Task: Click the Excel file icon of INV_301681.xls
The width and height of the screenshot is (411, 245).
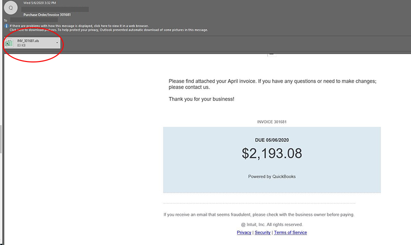Action: pos(9,43)
